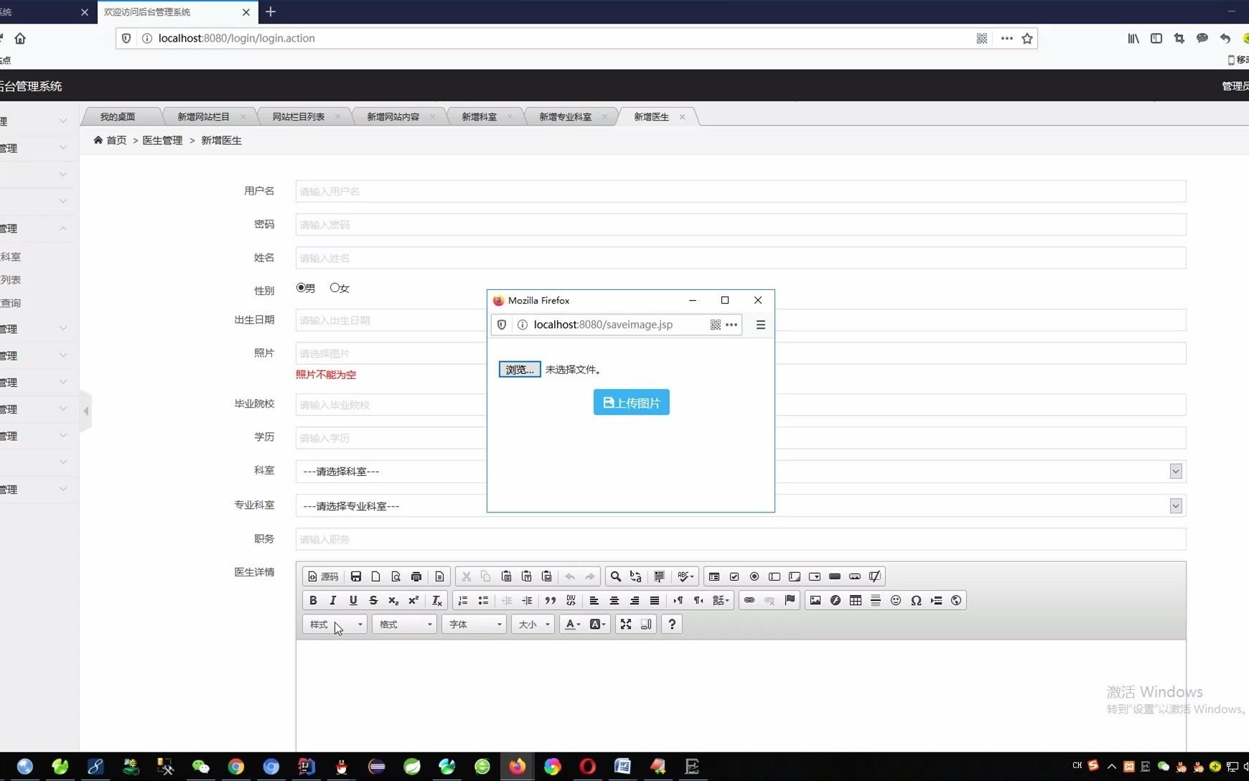Click the checkbox form element icon in editor
This screenshot has height=781, width=1249.
(734, 576)
